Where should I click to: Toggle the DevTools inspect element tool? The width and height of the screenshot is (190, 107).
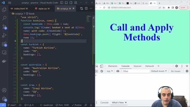coord(97,66)
